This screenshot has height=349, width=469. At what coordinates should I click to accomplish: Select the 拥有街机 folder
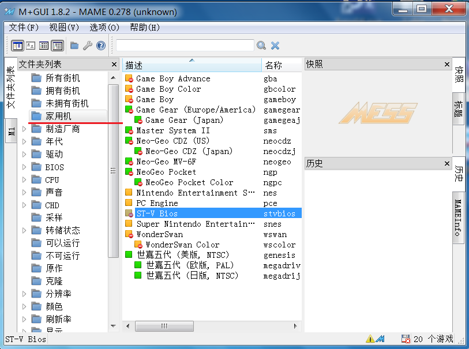coord(63,91)
